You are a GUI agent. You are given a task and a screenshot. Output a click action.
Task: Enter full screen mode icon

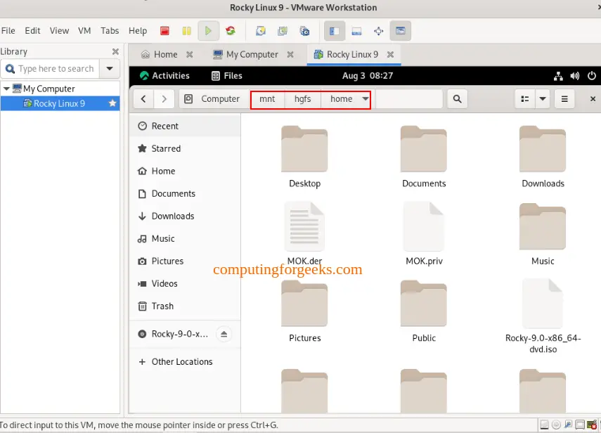[379, 31]
